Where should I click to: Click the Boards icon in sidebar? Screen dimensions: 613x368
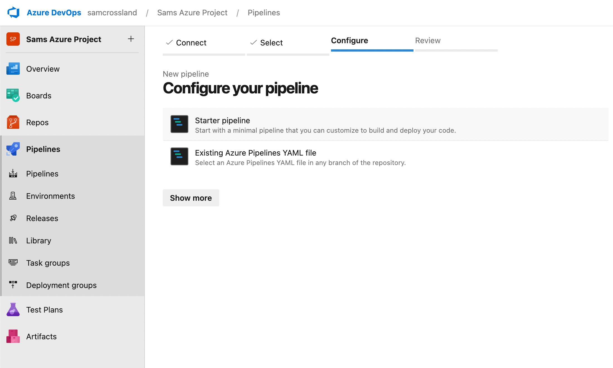click(x=13, y=95)
